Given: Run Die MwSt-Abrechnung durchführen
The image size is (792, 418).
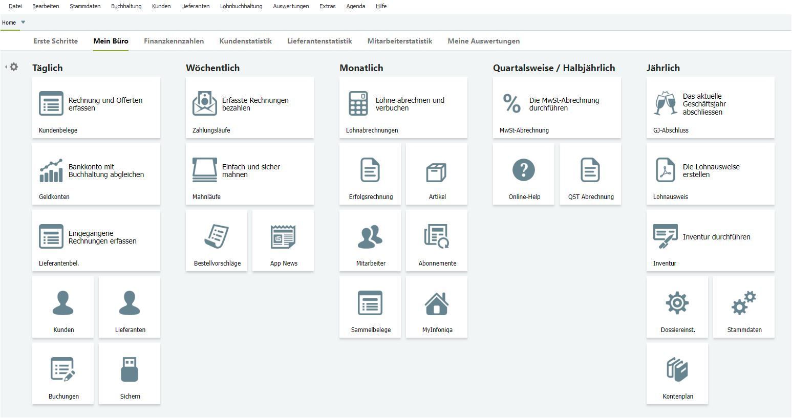Looking at the screenshot, I should tap(556, 107).
